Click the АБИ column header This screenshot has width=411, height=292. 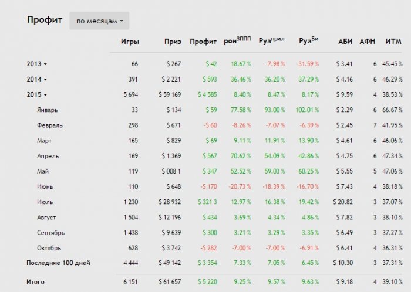coord(345,41)
